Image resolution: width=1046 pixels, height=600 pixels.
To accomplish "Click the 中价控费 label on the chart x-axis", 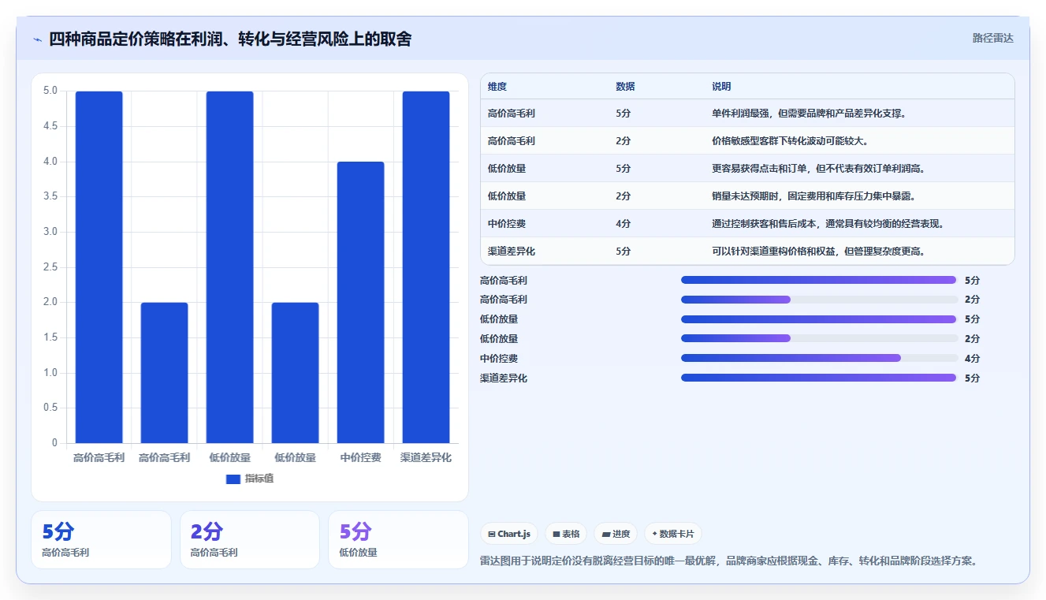I will click(361, 458).
